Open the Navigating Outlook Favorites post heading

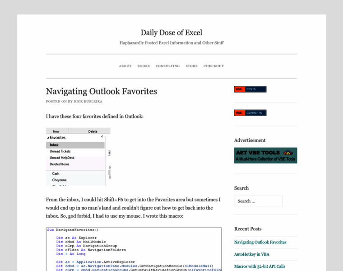pyautogui.click(x=101, y=92)
